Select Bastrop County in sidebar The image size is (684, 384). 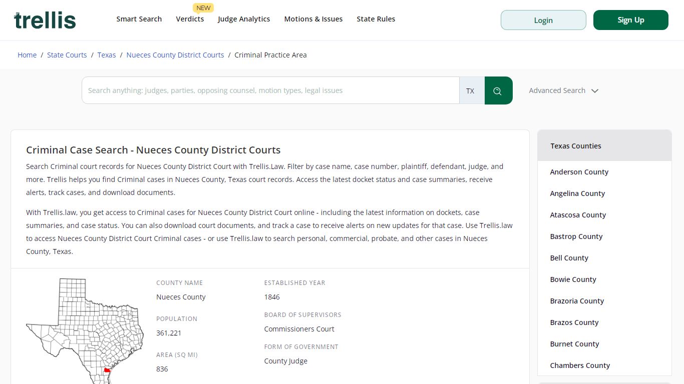576,236
